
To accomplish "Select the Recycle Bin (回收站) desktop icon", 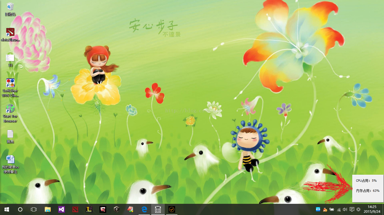I will click(10, 9).
